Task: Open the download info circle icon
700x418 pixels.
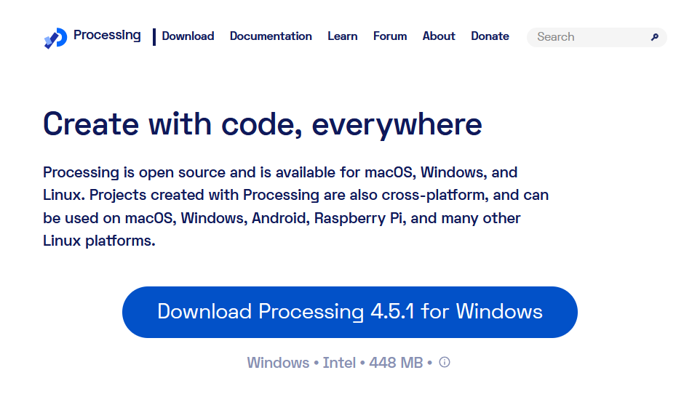Action: 445,362
